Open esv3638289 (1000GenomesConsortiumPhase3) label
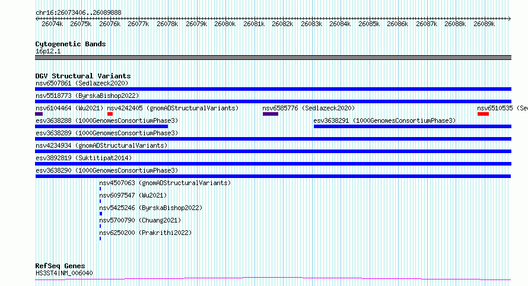Screen dimensions: 528x286 tap(107, 133)
